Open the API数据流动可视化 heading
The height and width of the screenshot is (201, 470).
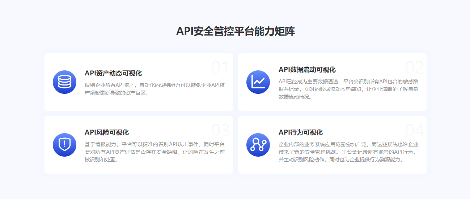pyautogui.click(x=307, y=70)
